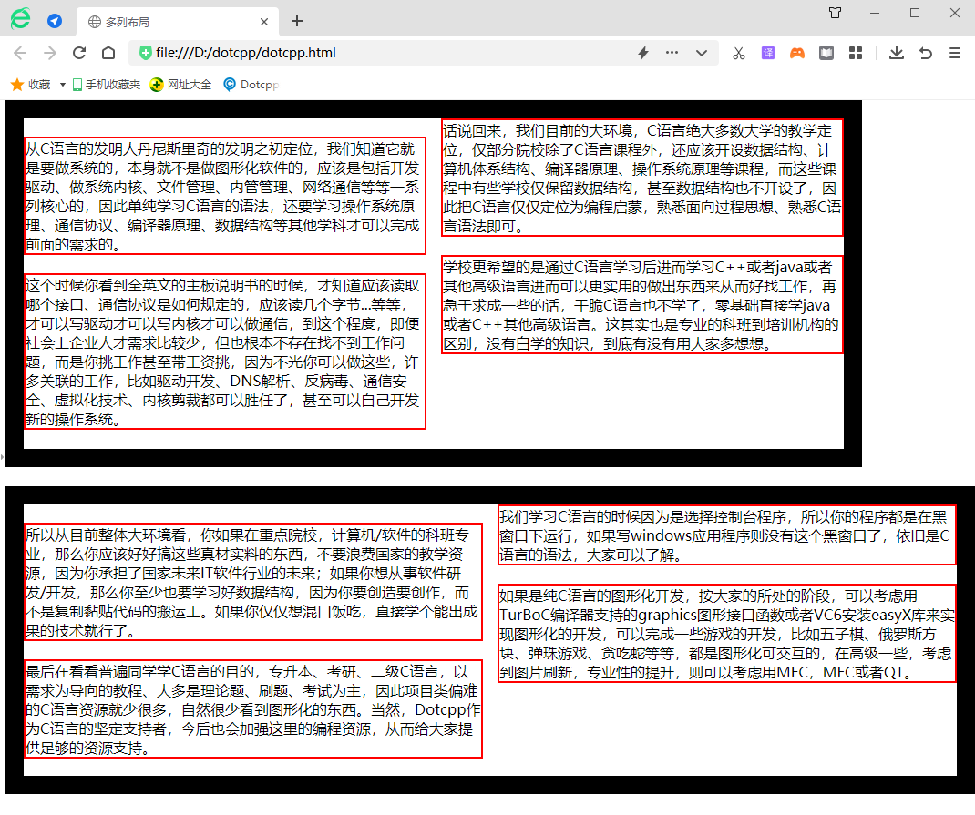
Task: Click the scissors screenshot tool icon
Action: [739, 53]
